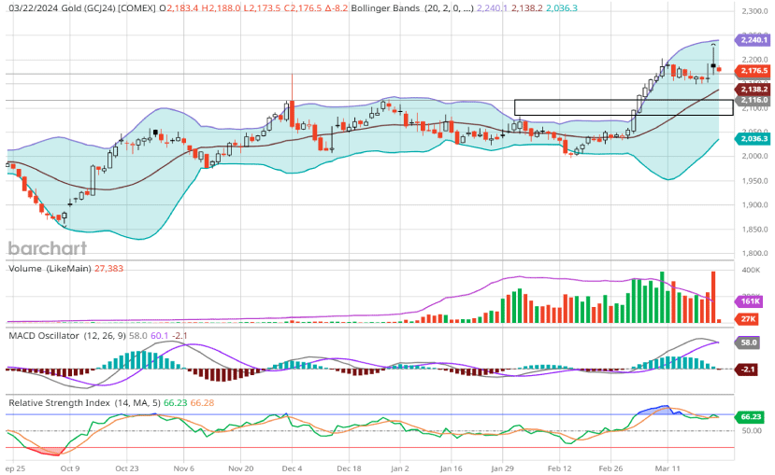The width and height of the screenshot is (775, 475).
Task: Click the barchart logo watermark
Action: tap(48, 247)
